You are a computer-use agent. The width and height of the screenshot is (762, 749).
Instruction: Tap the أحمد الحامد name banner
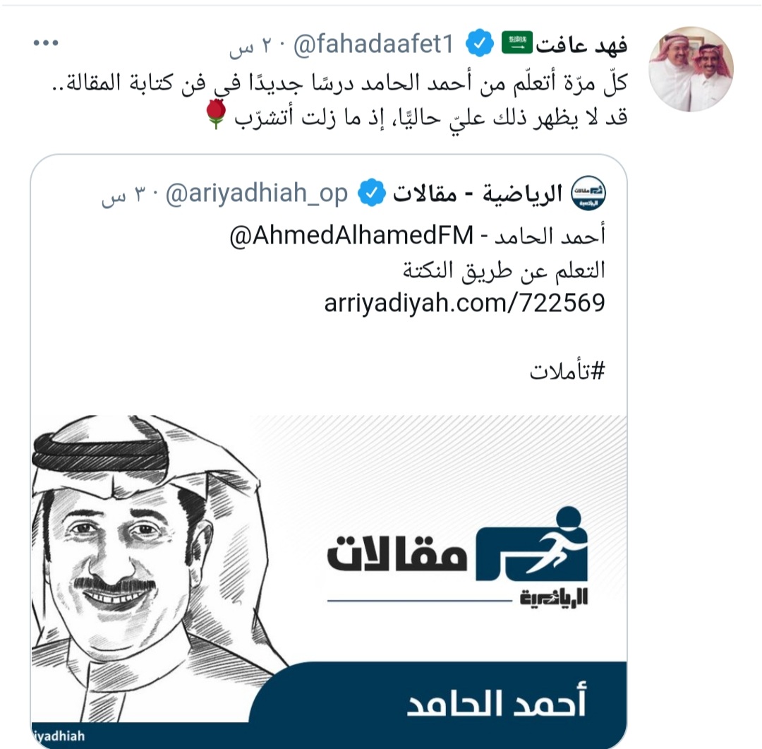tap(496, 704)
